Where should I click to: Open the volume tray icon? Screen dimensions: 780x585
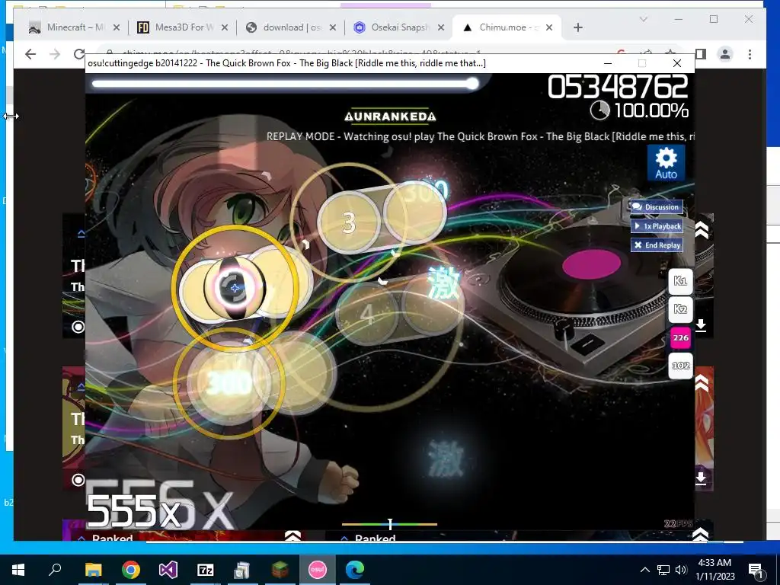(x=680, y=570)
